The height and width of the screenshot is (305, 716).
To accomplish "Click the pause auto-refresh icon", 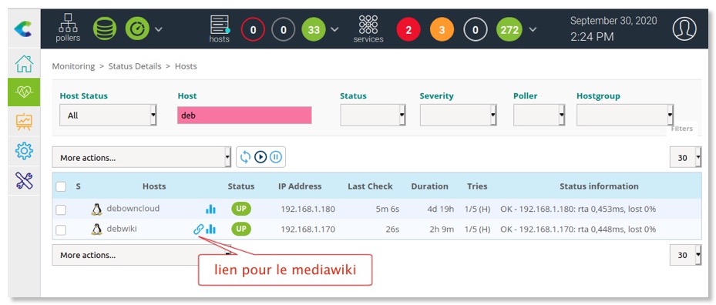I will (275, 158).
